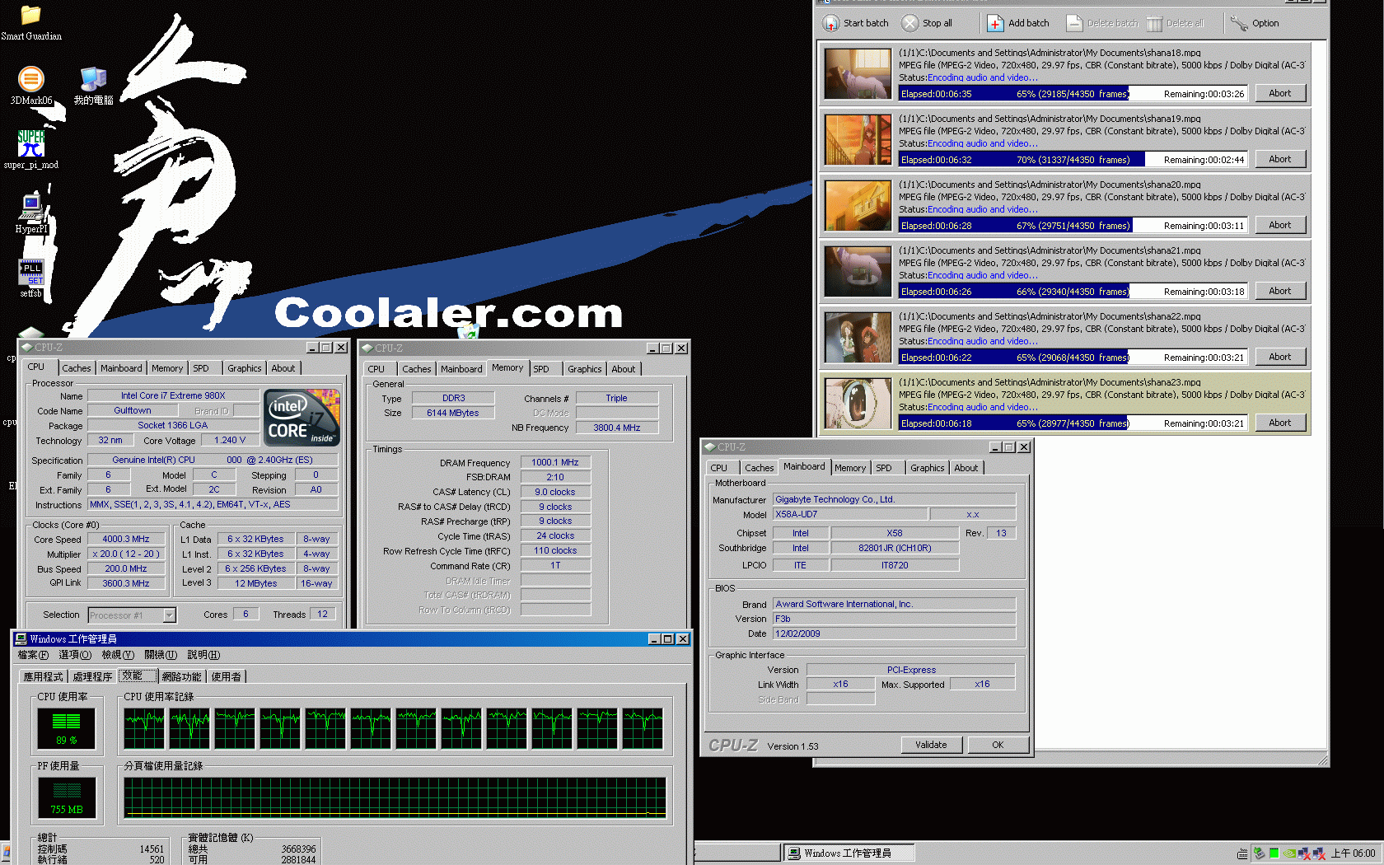Click the Delete all toolbar icon
The image size is (1384, 865).
click(x=1154, y=23)
